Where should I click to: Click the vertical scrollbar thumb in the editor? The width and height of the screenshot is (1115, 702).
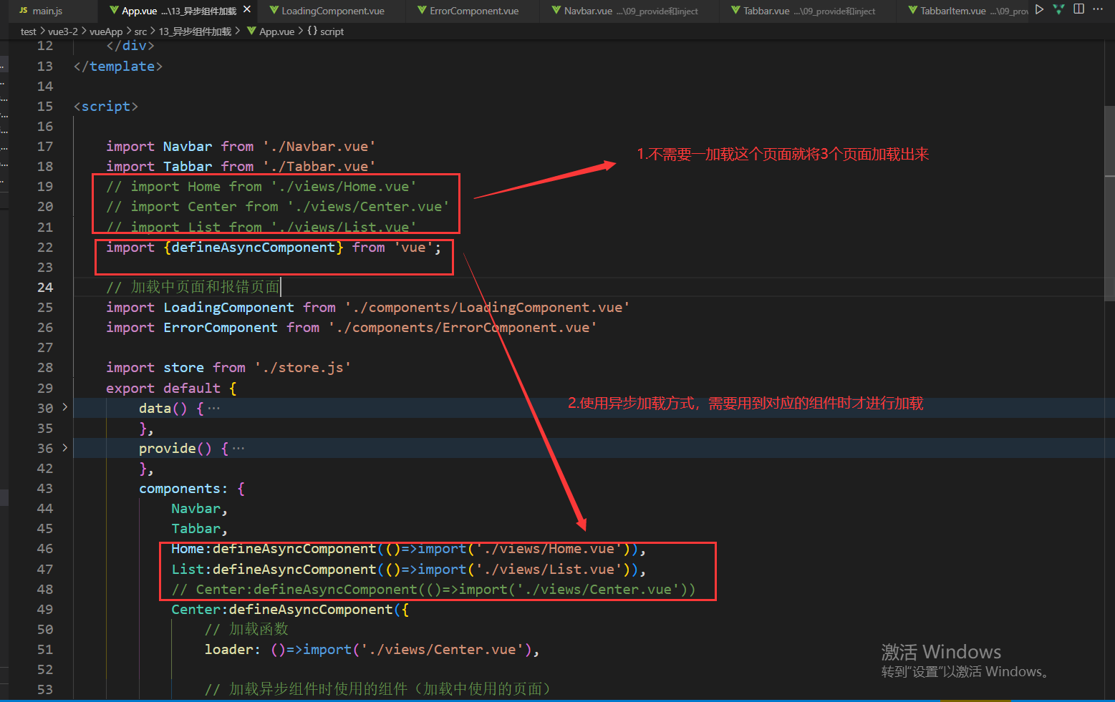[x=1109, y=204]
